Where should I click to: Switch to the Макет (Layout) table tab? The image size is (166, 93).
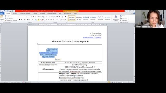coord(75,13)
